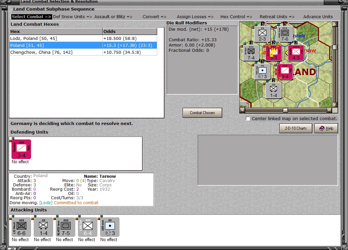Select the 6-4 infantry attacking unit
The width and height of the screenshot is (348, 250).
pyautogui.click(x=88, y=227)
